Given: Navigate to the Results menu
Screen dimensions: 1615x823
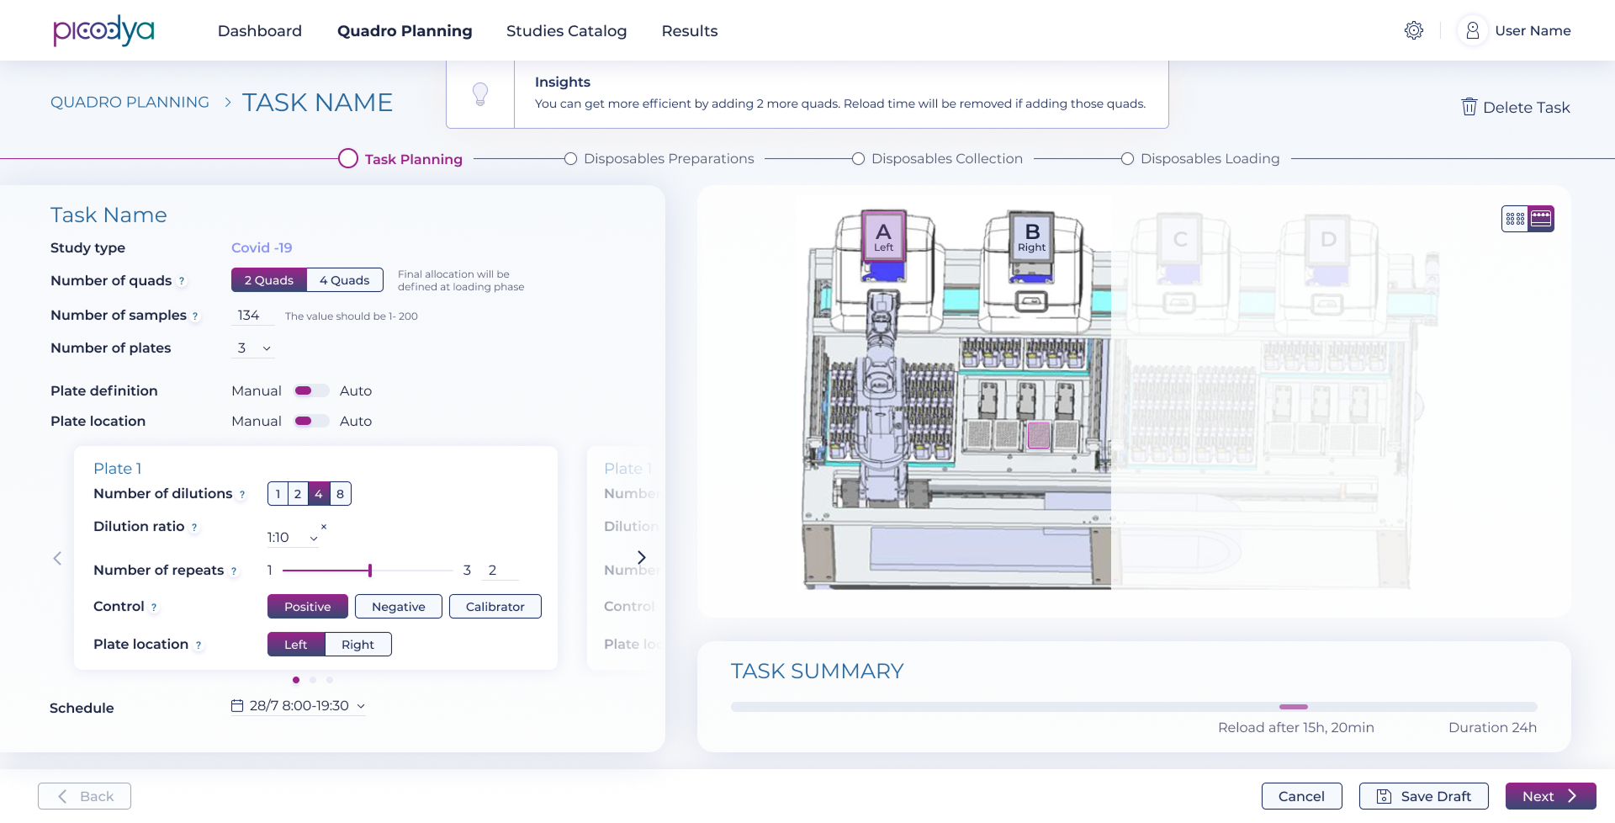Looking at the screenshot, I should coord(689,31).
